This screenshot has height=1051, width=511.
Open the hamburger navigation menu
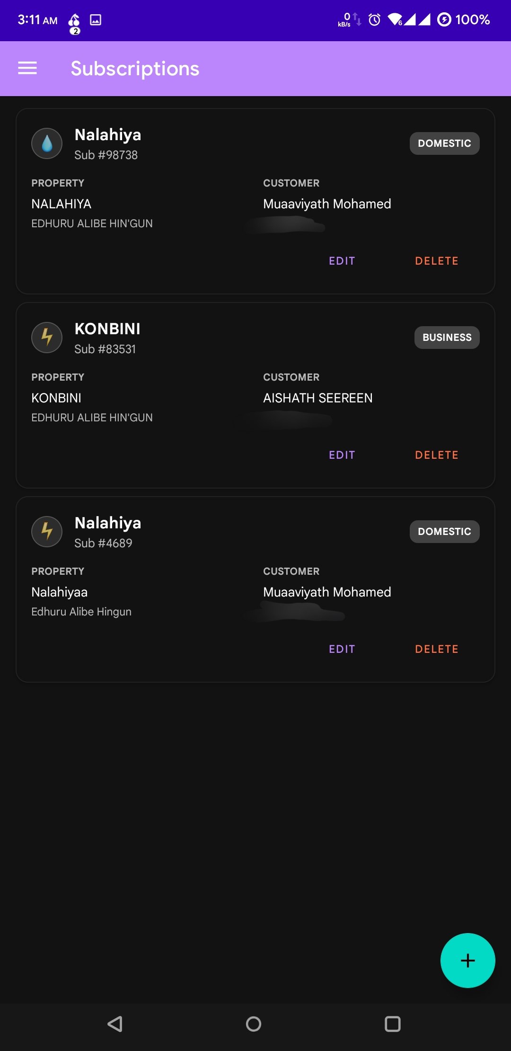click(27, 68)
